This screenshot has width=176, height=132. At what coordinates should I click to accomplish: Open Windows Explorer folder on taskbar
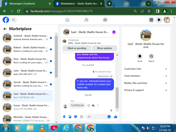(30, 128)
